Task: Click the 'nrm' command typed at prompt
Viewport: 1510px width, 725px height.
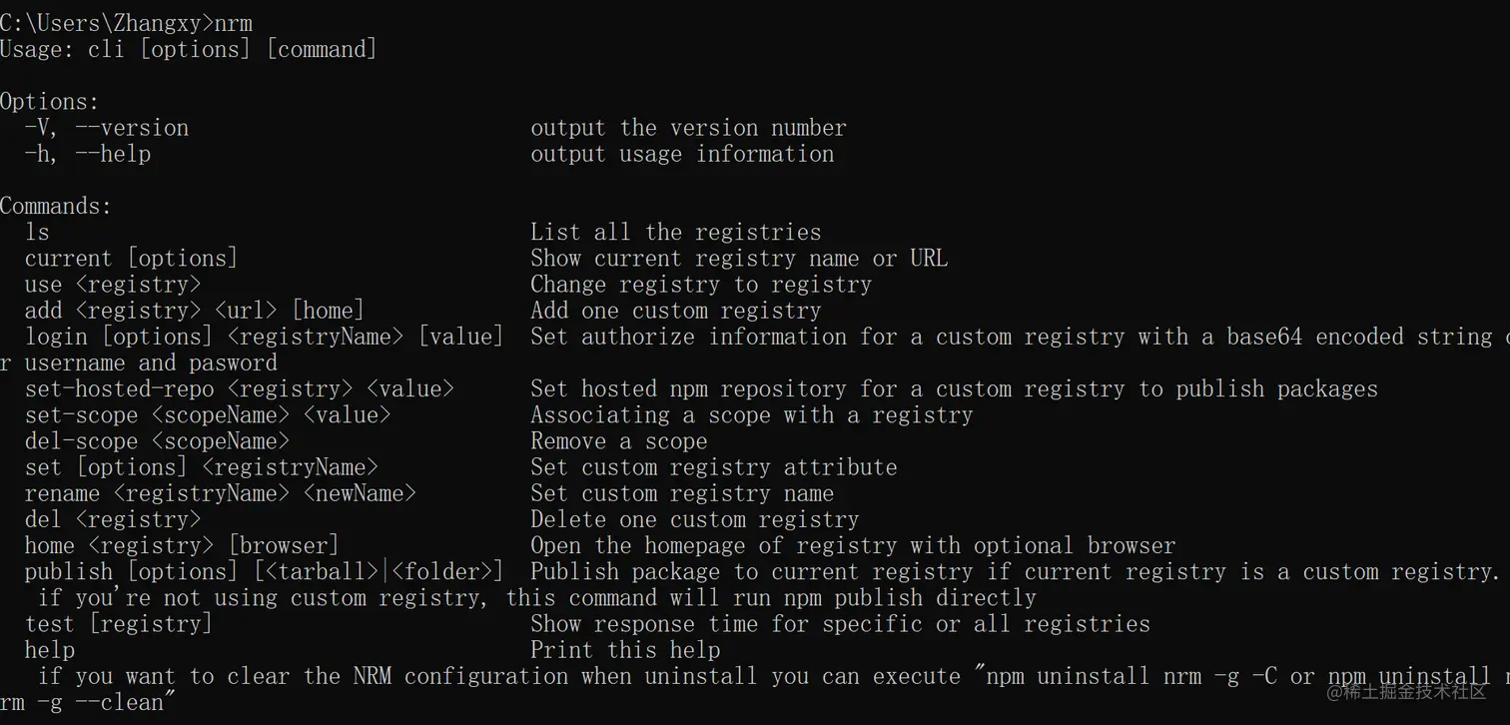Action: 234,23
